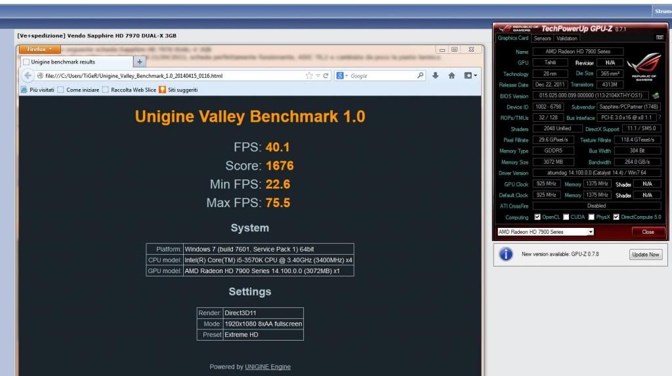Open the Firefox application menu button
672x376 pixels.
coord(39,49)
